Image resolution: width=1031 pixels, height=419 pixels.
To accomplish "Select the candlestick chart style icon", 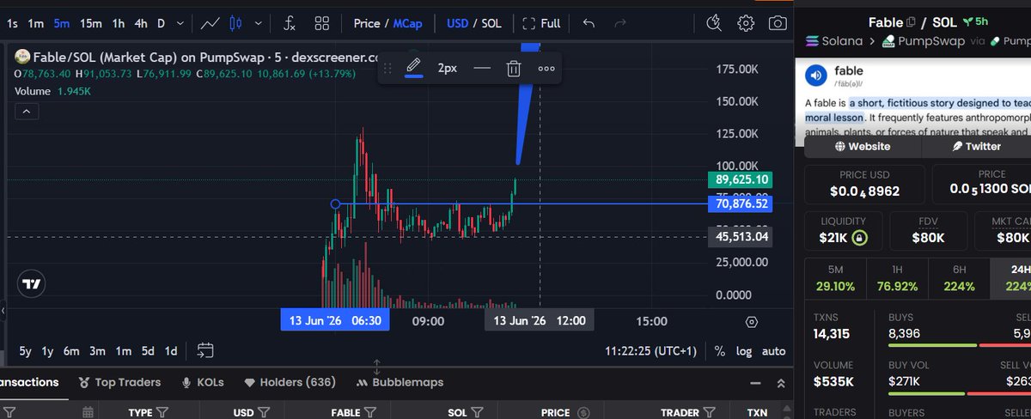I will click(237, 23).
